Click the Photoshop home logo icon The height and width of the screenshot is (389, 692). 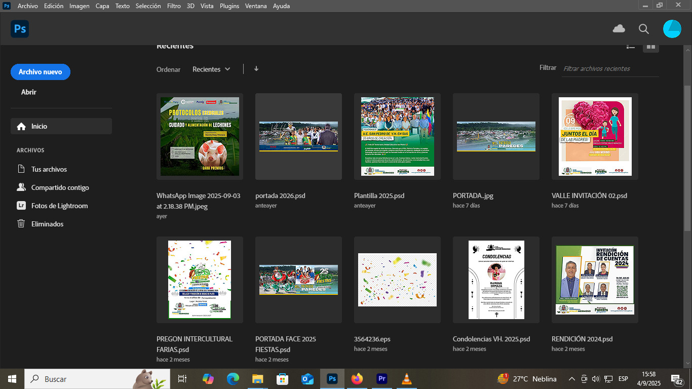pyautogui.click(x=20, y=29)
